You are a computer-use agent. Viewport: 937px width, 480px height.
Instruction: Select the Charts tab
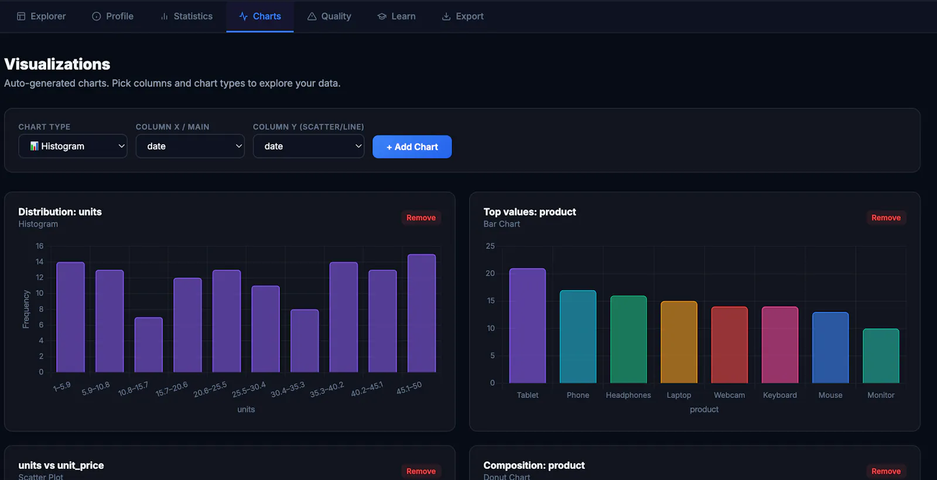click(x=260, y=16)
